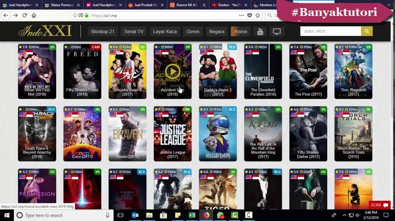Screen dimensions: 395x221
Task: Open Fifty Shades Darker (2017) poster
Action: pos(308,134)
